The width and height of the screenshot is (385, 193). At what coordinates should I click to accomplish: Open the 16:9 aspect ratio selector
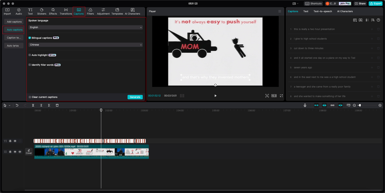coord(274,96)
